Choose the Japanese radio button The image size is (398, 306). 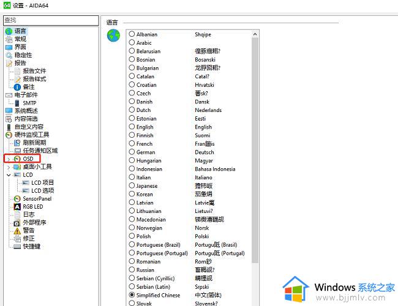point(132,185)
